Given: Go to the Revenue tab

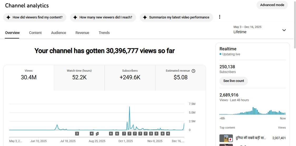Looking at the screenshot, I should [x=82, y=33].
